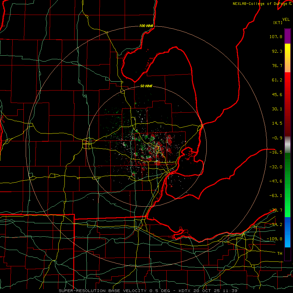Select the VEL legend title
This screenshot has width=293, height=293.
tap(286, 20)
